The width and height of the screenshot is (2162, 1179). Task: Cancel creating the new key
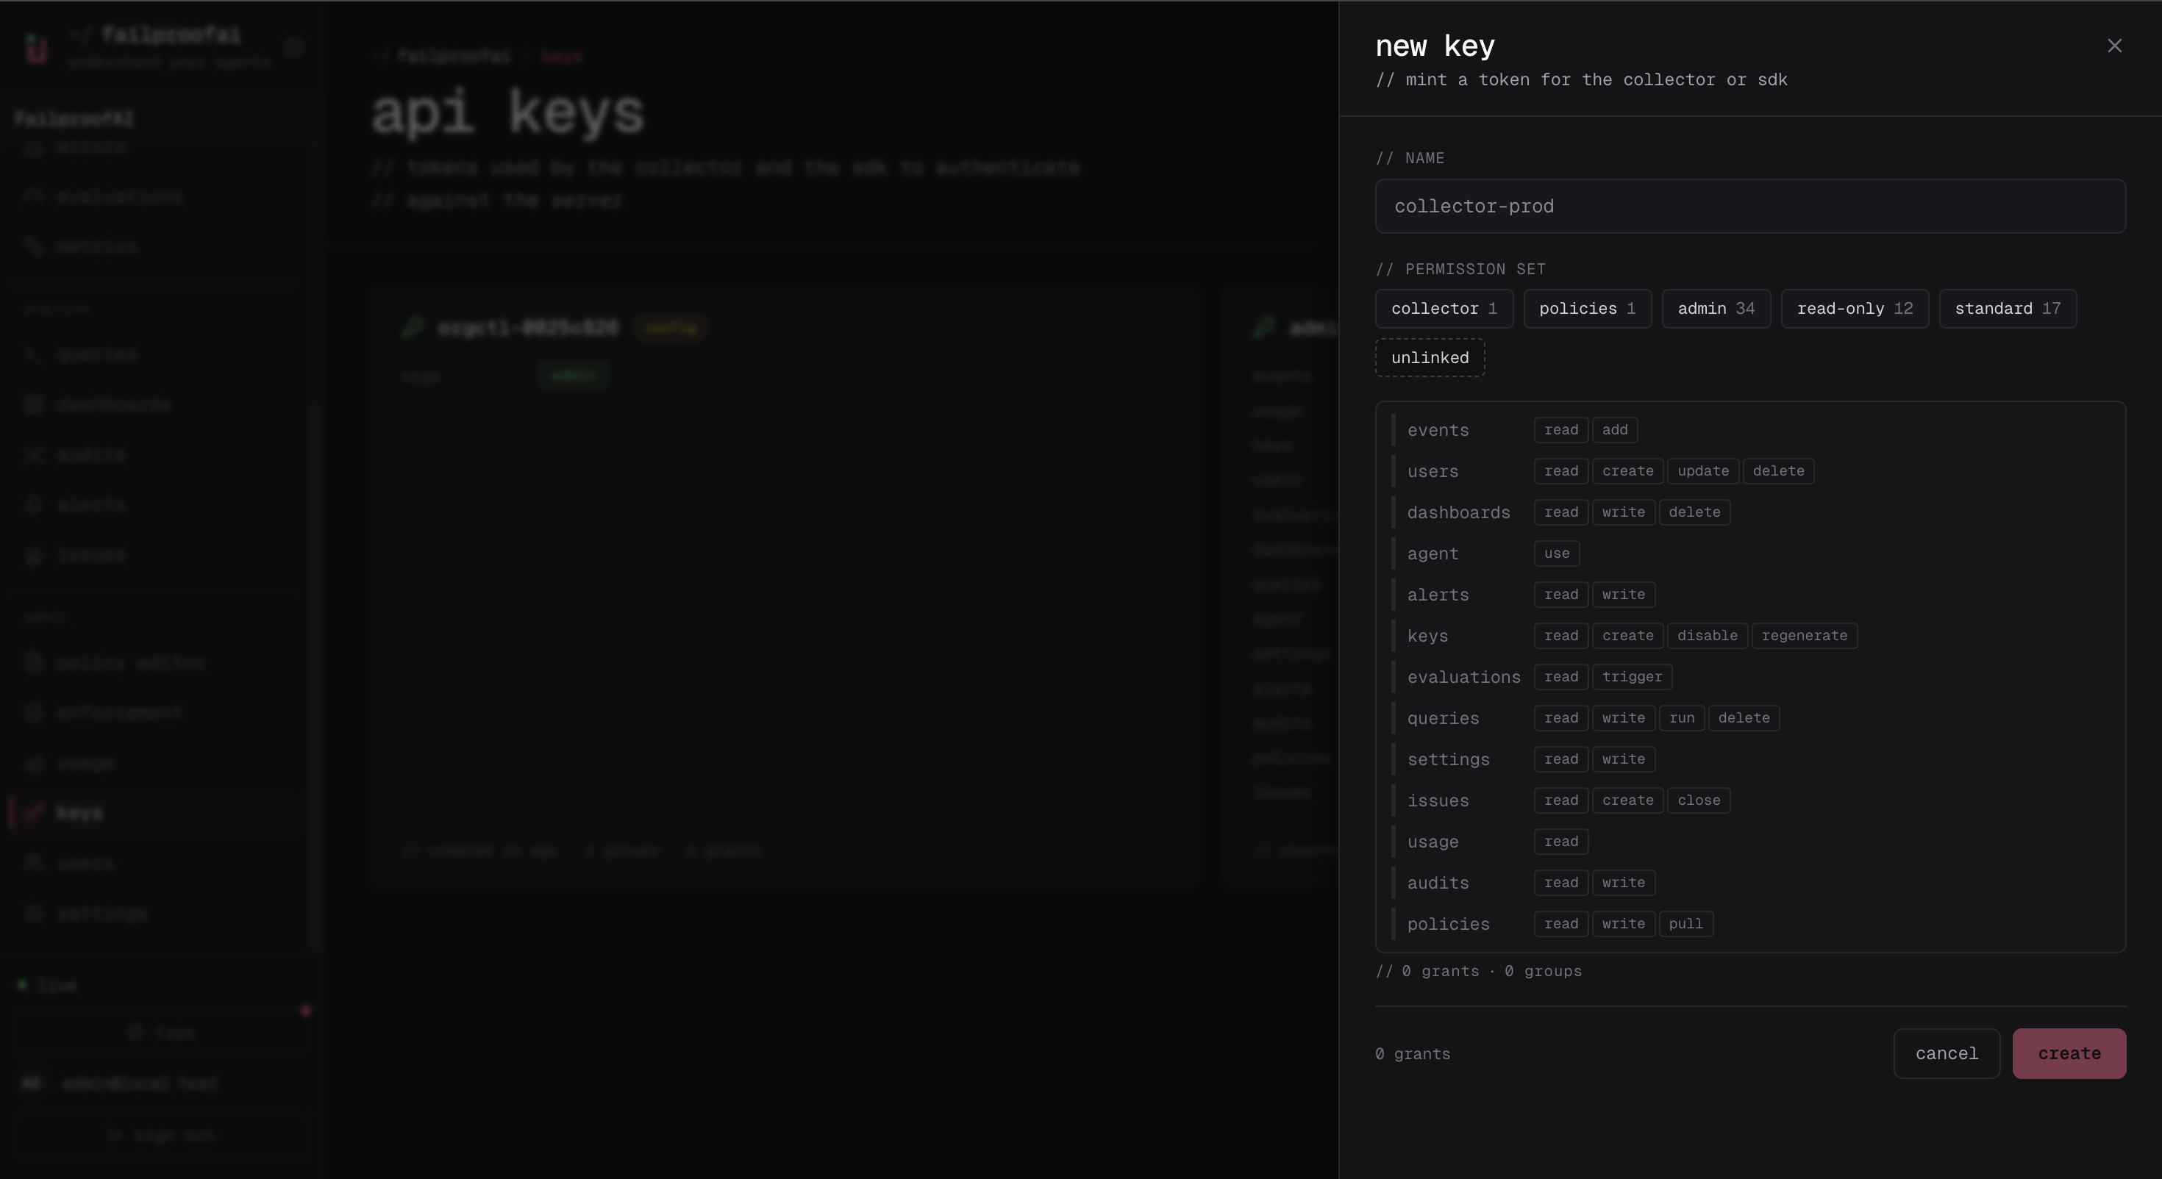[x=1947, y=1053]
